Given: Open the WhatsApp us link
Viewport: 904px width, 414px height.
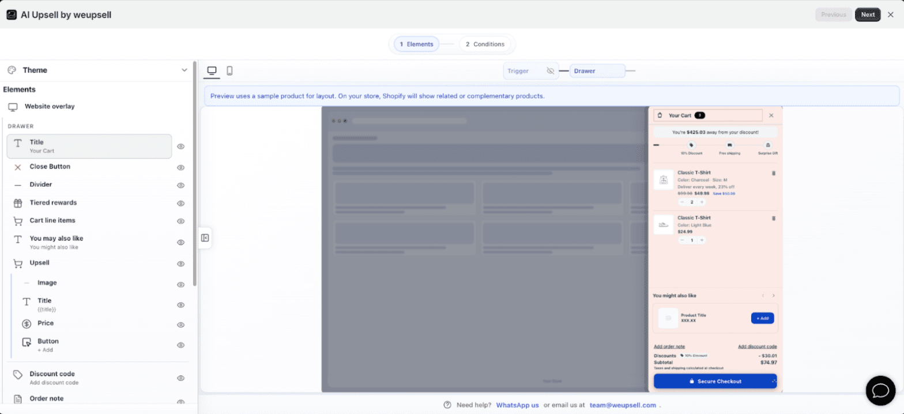Looking at the screenshot, I should coord(518,405).
